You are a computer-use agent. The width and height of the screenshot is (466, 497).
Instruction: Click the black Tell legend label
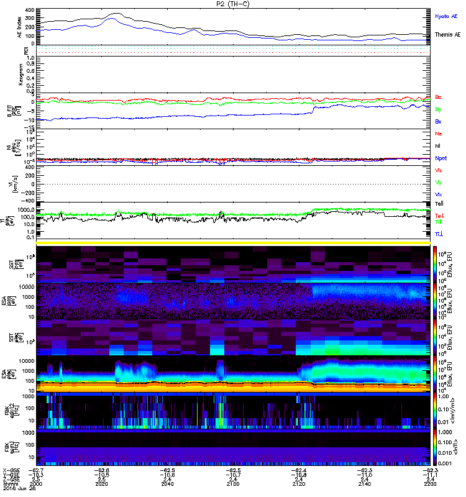(439, 204)
